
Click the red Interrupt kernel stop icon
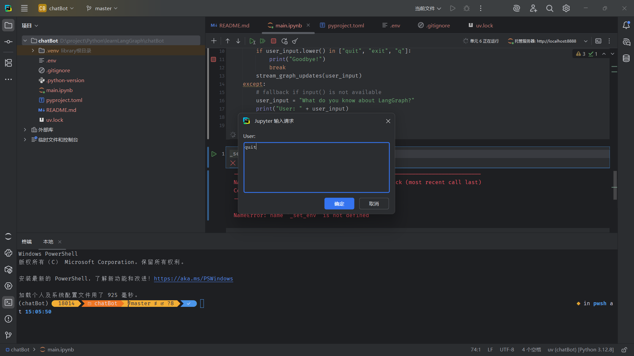click(273, 41)
